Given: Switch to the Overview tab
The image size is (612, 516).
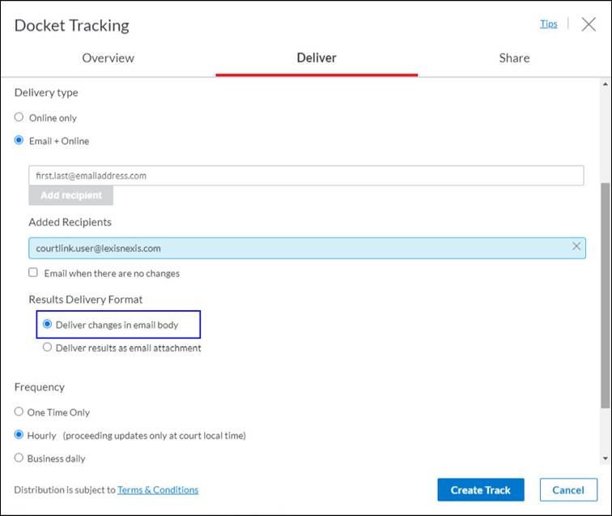Looking at the screenshot, I should click(108, 58).
